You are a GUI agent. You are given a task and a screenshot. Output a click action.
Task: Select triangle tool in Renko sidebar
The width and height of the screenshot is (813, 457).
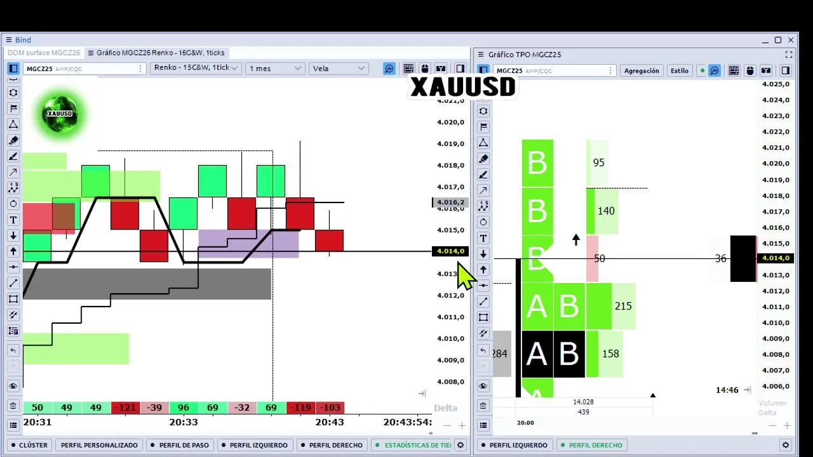point(13,124)
